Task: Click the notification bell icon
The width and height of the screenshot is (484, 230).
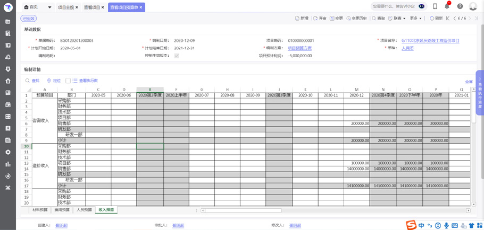Action: (x=447, y=6)
